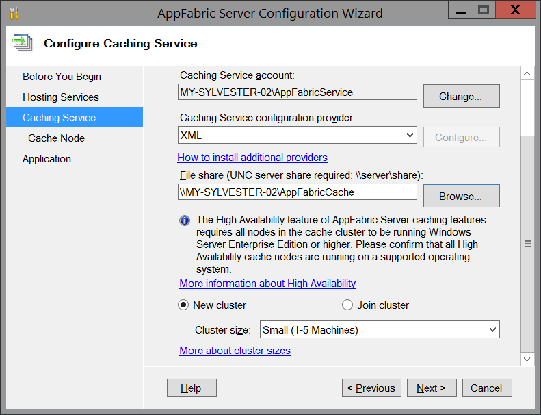Open the configuration provider XML dropdown

[x=298, y=135]
